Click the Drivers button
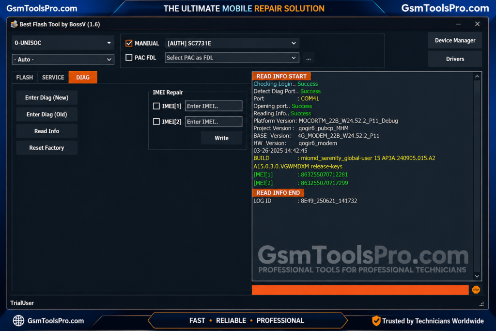This screenshot has width=496, height=331. (x=455, y=59)
